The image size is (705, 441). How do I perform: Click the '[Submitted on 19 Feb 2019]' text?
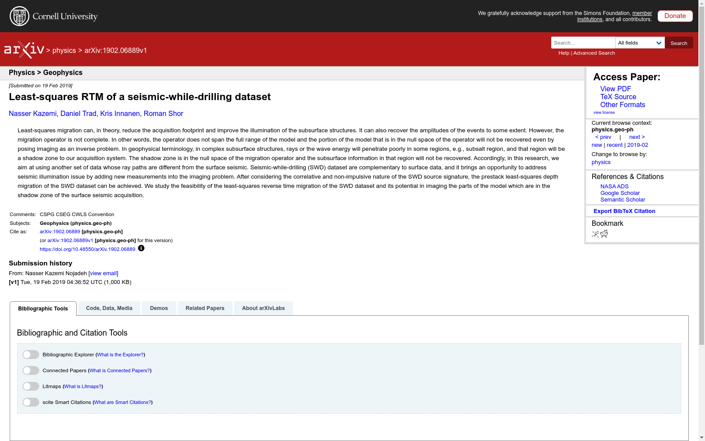[41, 86]
